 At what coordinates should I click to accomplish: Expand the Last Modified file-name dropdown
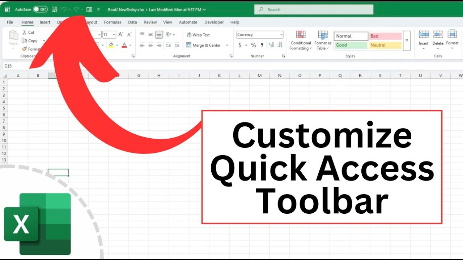pos(205,10)
